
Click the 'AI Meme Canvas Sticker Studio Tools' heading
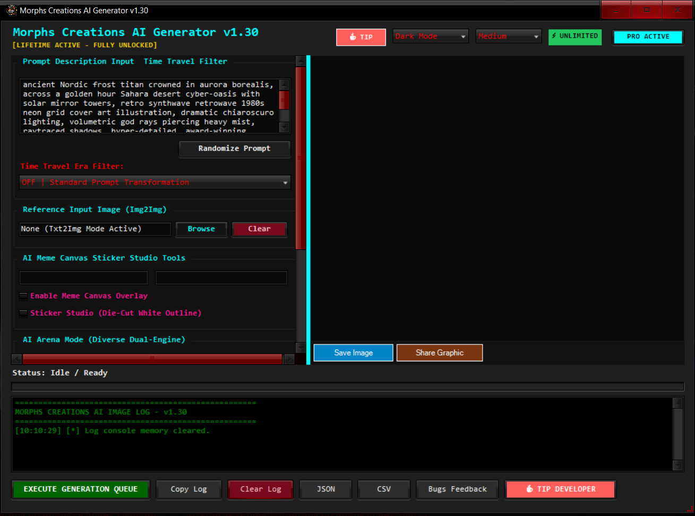104,258
